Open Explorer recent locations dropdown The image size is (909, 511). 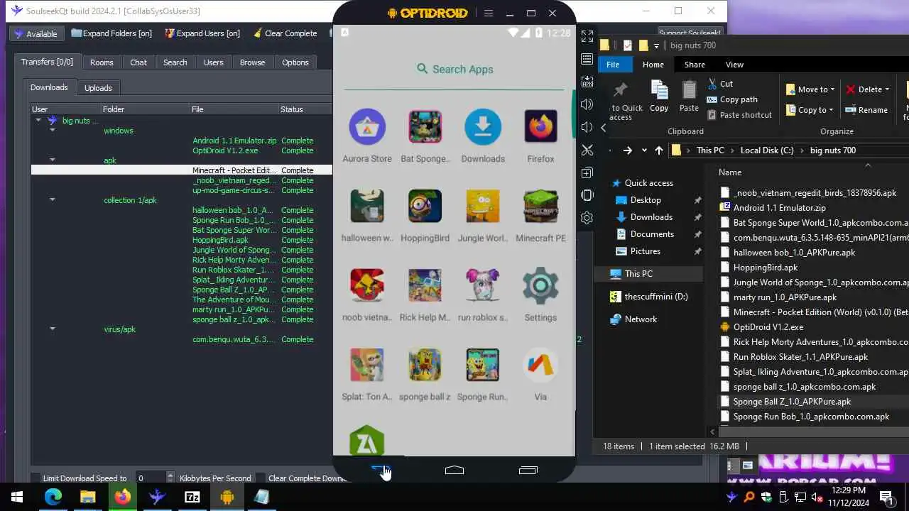644,150
